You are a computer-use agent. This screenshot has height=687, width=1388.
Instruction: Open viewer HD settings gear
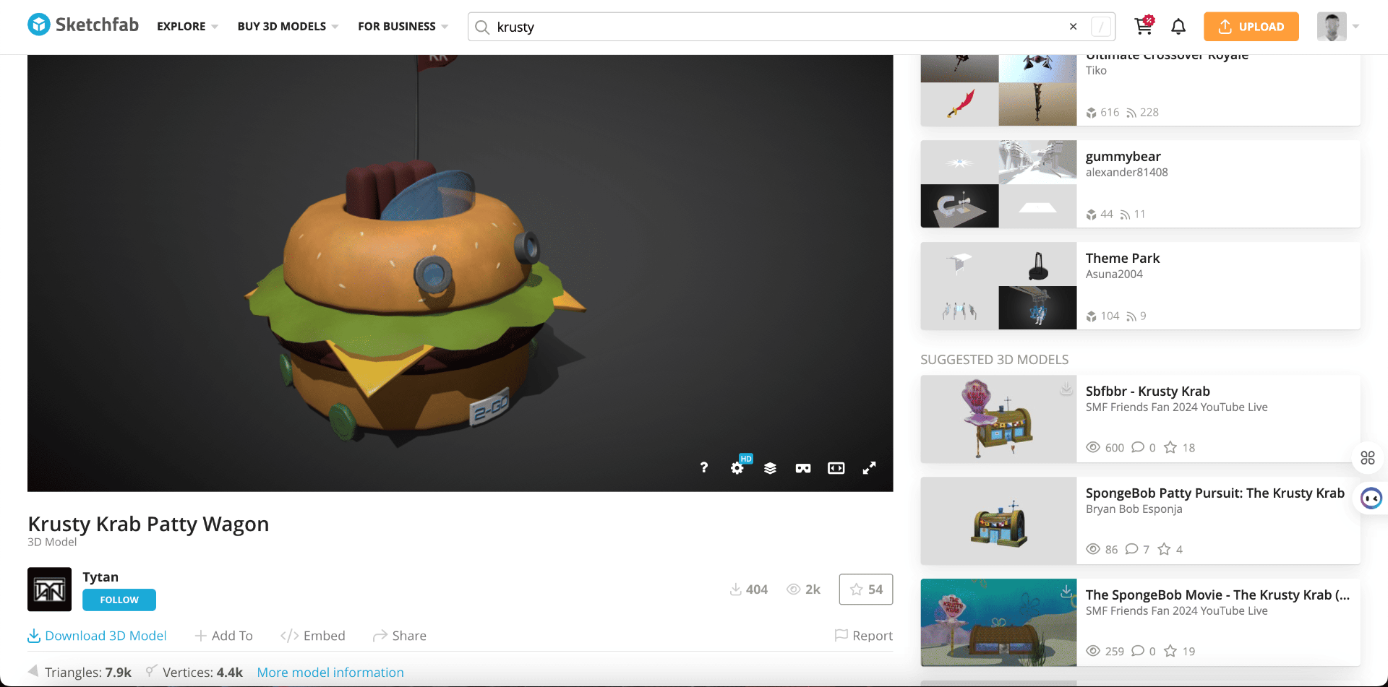(x=737, y=467)
